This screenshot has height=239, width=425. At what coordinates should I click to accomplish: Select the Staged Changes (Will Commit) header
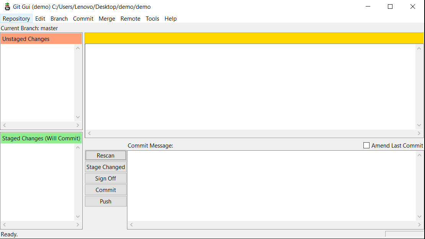click(x=41, y=138)
